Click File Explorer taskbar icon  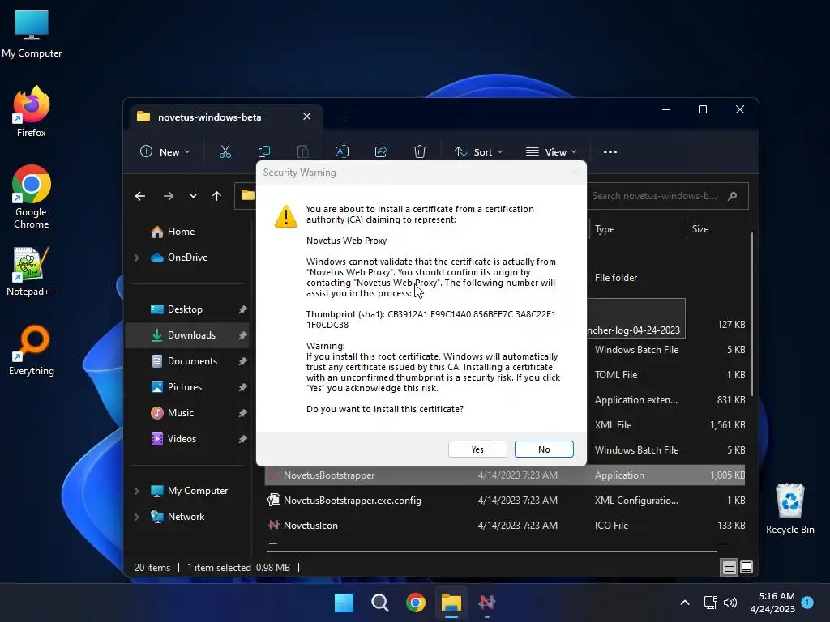451,603
